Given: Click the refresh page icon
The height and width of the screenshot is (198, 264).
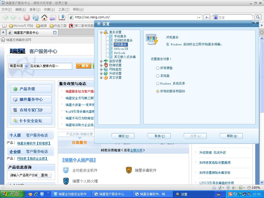Looking at the screenshot, I should [36, 17].
